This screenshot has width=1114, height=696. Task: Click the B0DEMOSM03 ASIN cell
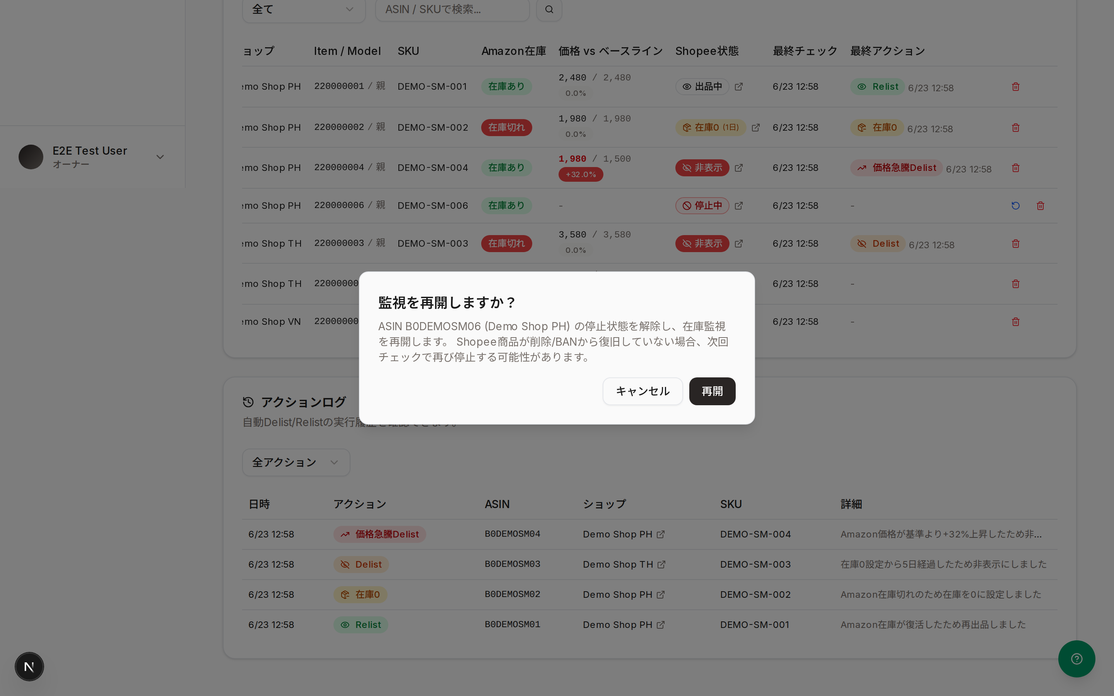(x=513, y=565)
